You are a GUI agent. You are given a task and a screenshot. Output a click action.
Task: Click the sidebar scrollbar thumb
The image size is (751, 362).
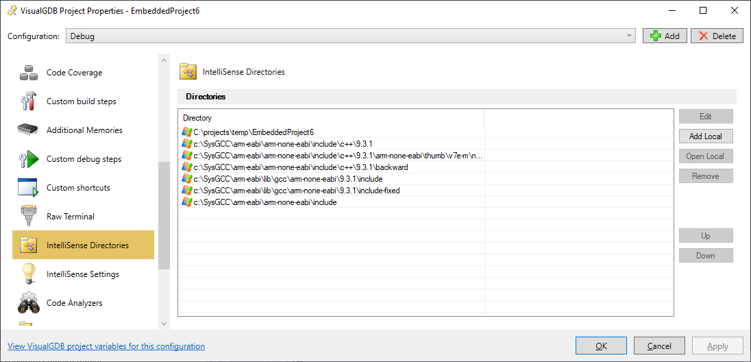(164, 215)
